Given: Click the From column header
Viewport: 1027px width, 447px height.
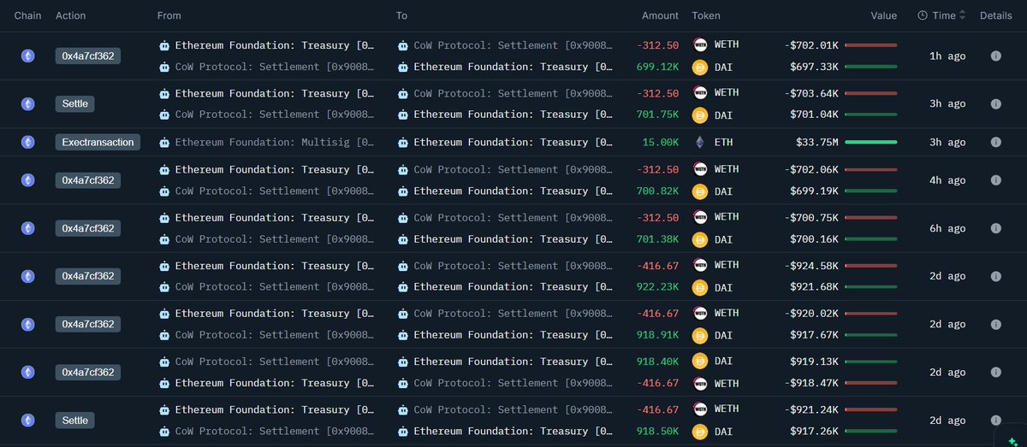Looking at the screenshot, I should tap(169, 15).
